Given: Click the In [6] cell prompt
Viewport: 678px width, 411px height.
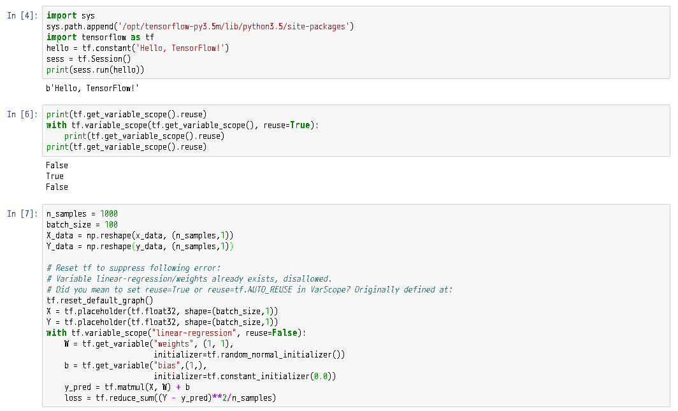Looking at the screenshot, I should pyautogui.click(x=22, y=115).
